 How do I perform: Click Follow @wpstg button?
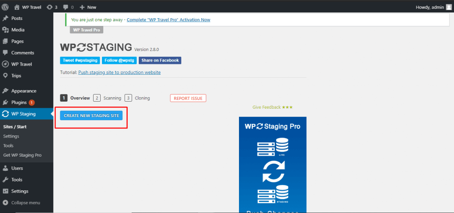119,60
